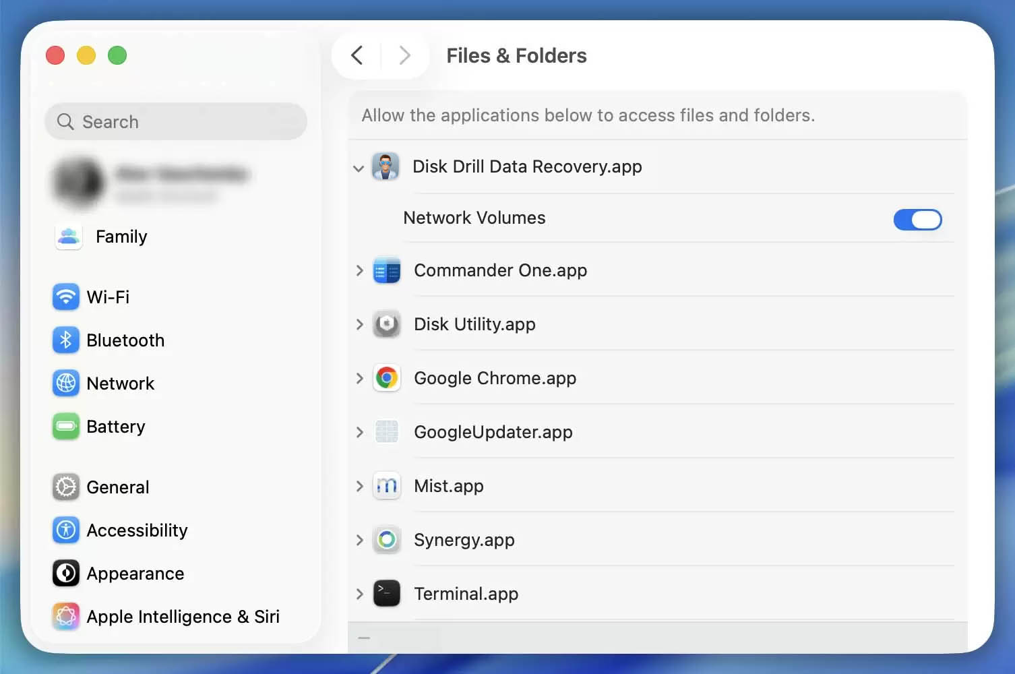This screenshot has width=1015, height=674.
Task: Open Apple Intelligence & Siri settings
Action: pyautogui.click(x=176, y=617)
